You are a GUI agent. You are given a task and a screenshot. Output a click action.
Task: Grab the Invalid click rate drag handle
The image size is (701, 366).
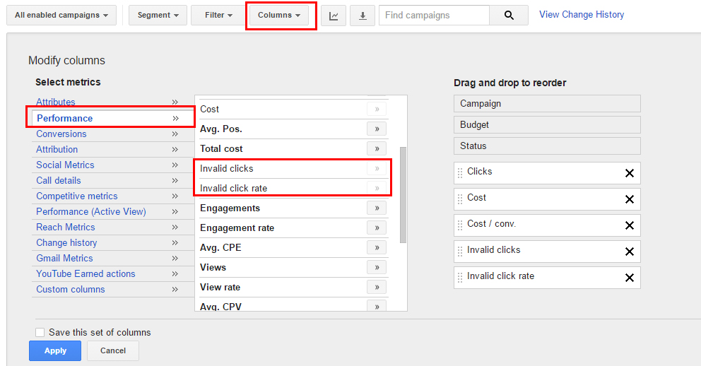460,278
